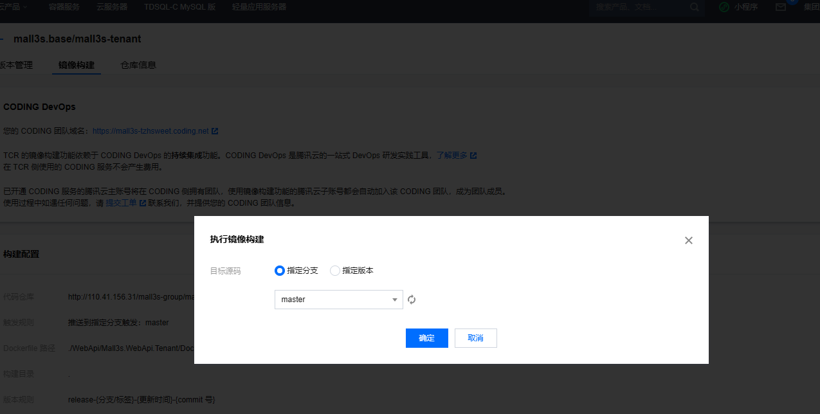
Task: Open the mail messages icon in the top bar
Action: (781, 7)
